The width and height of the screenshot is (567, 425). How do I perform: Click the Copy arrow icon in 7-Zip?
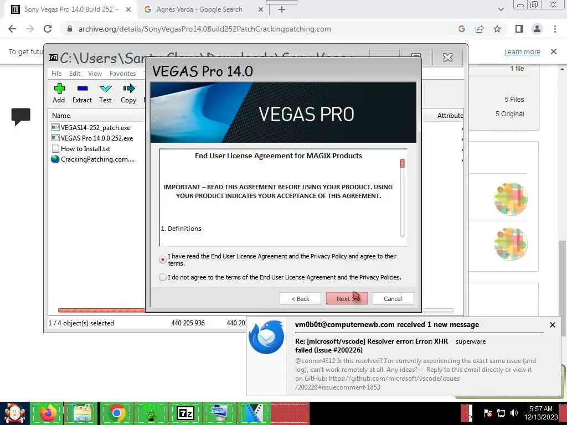coord(128,93)
